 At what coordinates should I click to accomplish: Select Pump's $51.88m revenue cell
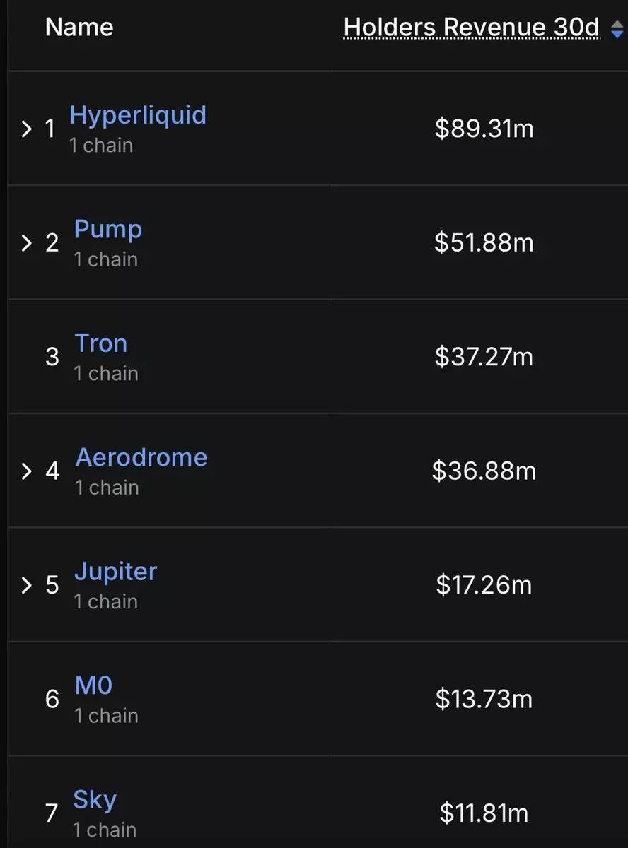[484, 243]
